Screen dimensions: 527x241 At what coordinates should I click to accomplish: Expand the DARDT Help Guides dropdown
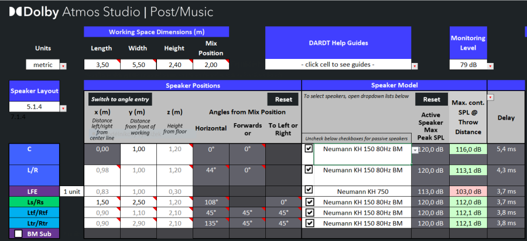414,66
